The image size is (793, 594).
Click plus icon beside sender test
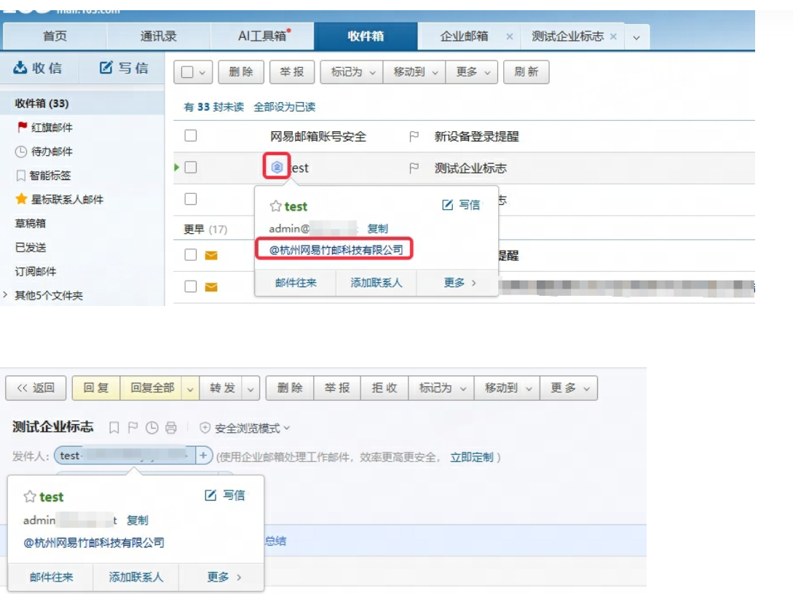203,456
